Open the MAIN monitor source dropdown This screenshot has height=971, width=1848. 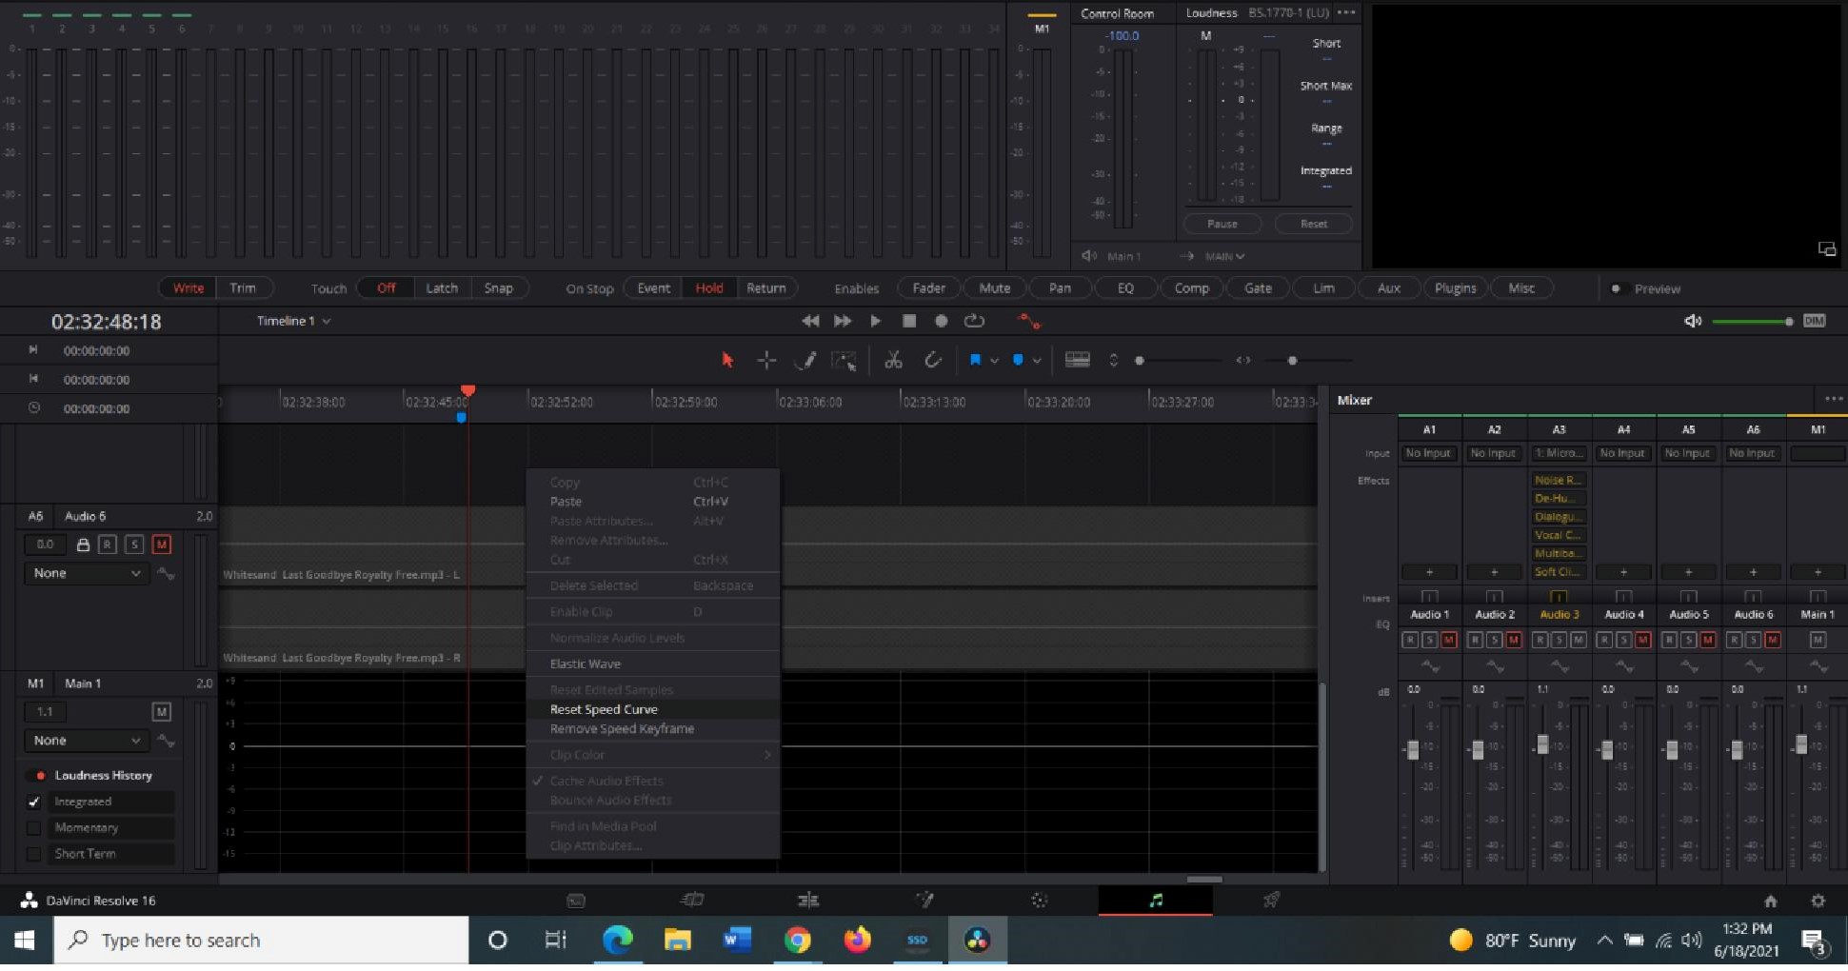pyautogui.click(x=1224, y=256)
